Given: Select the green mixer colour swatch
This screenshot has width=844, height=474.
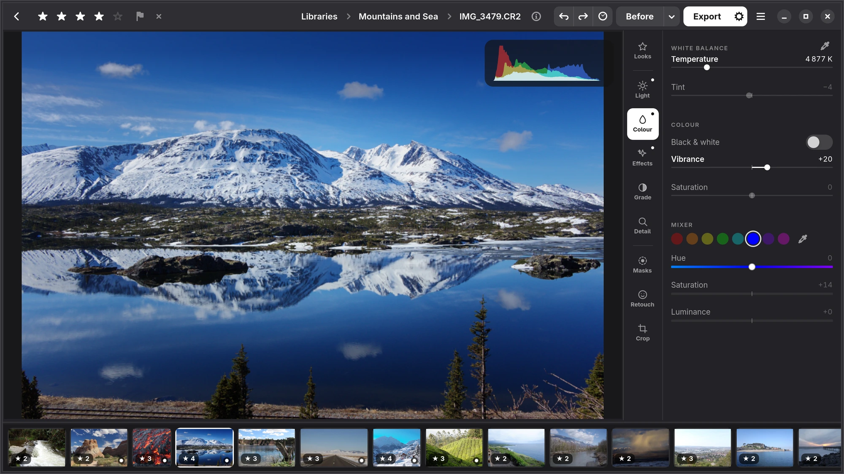Looking at the screenshot, I should (x=722, y=239).
